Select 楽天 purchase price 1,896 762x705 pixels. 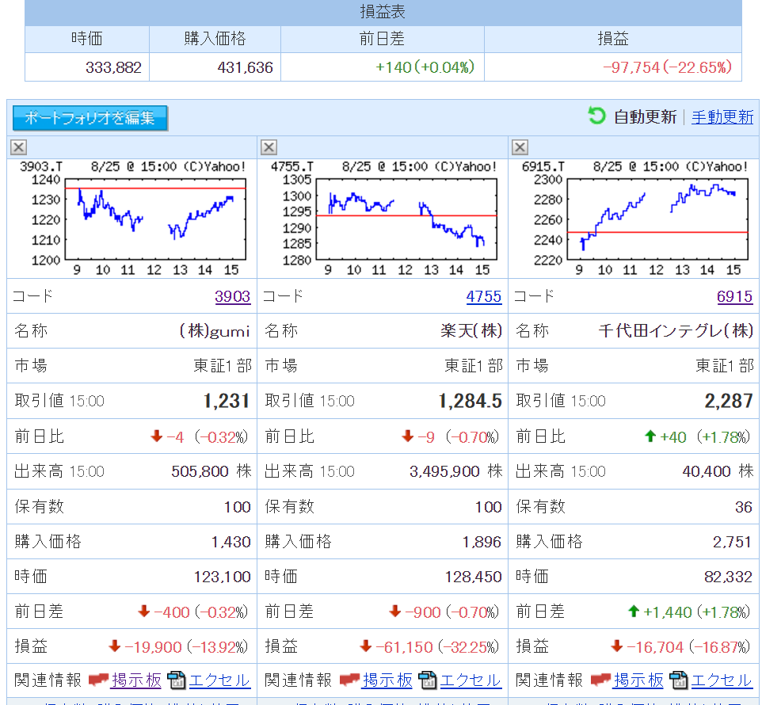click(x=482, y=542)
